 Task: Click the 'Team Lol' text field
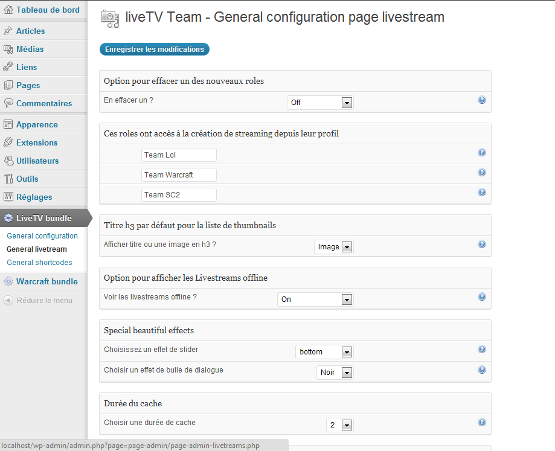[179, 155]
